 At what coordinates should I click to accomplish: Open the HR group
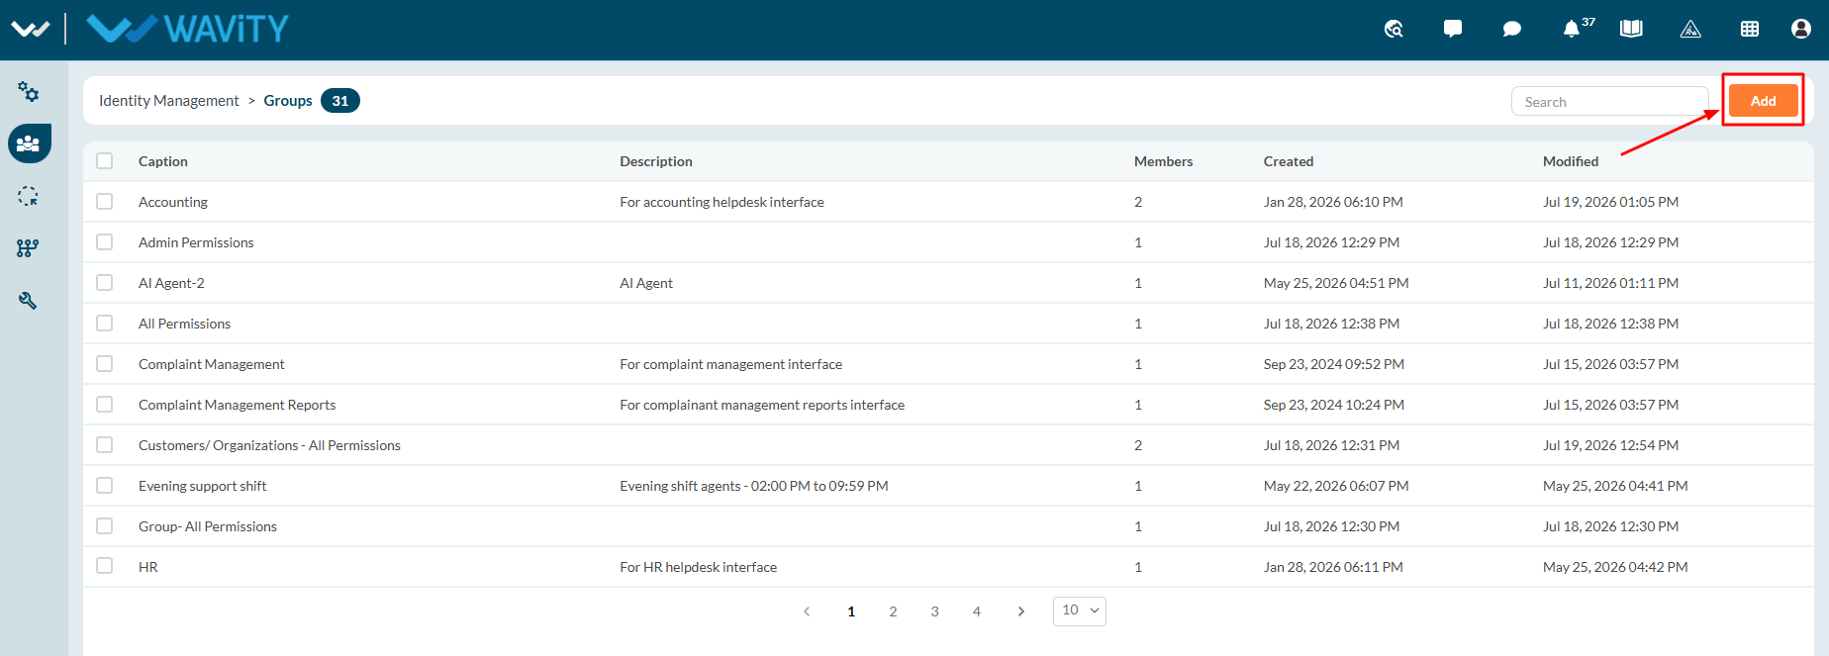(148, 567)
